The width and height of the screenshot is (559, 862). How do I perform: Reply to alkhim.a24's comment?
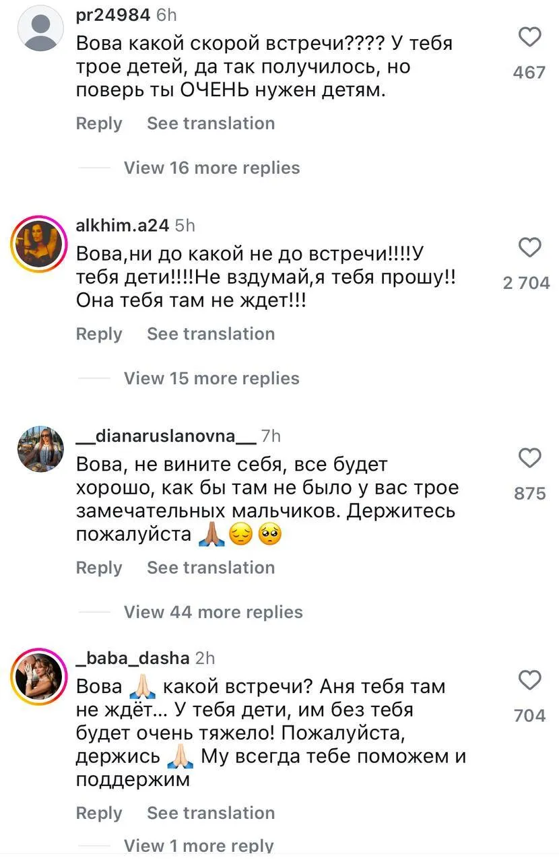99,334
